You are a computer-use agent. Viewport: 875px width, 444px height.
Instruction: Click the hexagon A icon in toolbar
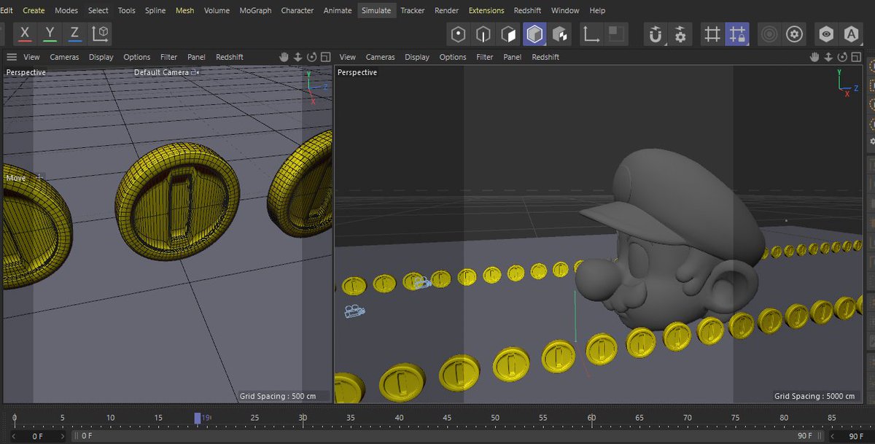pyautogui.click(x=851, y=34)
